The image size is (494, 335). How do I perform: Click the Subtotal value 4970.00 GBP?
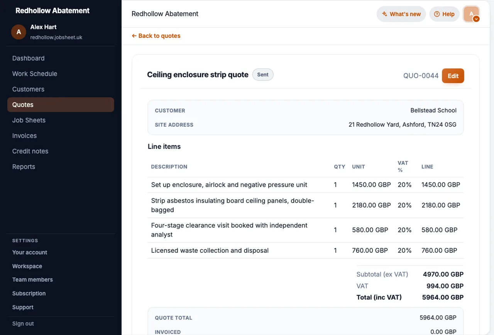[443, 274]
